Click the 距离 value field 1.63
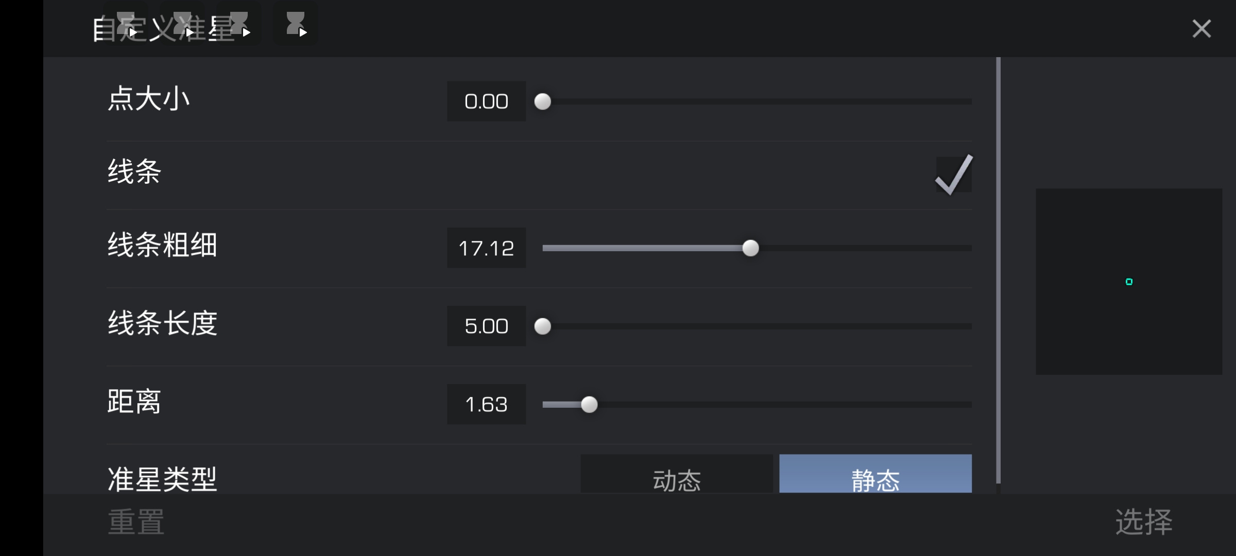 tap(487, 405)
